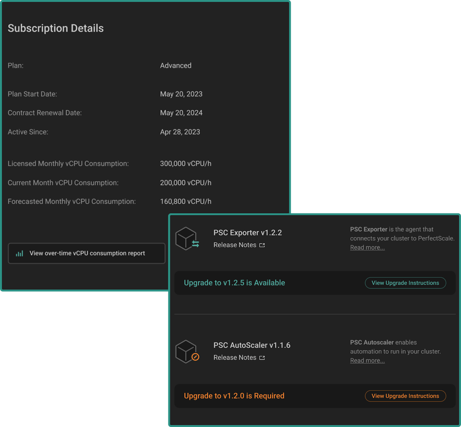Click Read more under PSC Exporter description
The image size is (461, 427).
(x=367, y=248)
